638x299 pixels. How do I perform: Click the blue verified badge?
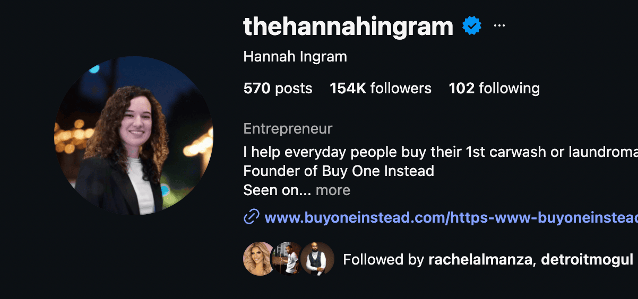(x=472, y=25)
